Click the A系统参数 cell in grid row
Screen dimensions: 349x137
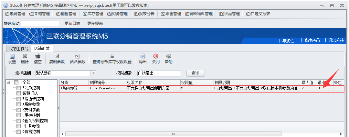pos(74,88)
